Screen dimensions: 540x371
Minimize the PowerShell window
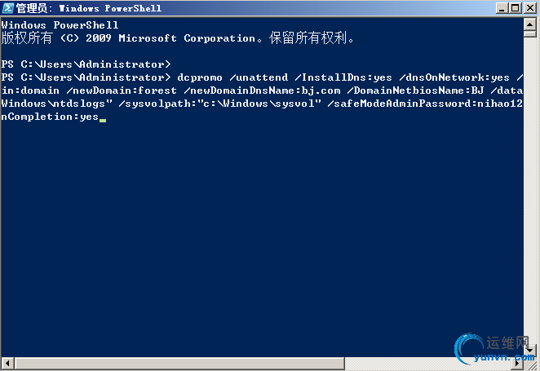coord(500,8)
